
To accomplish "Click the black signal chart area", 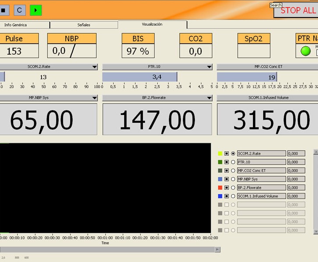I will coord(105,188).
